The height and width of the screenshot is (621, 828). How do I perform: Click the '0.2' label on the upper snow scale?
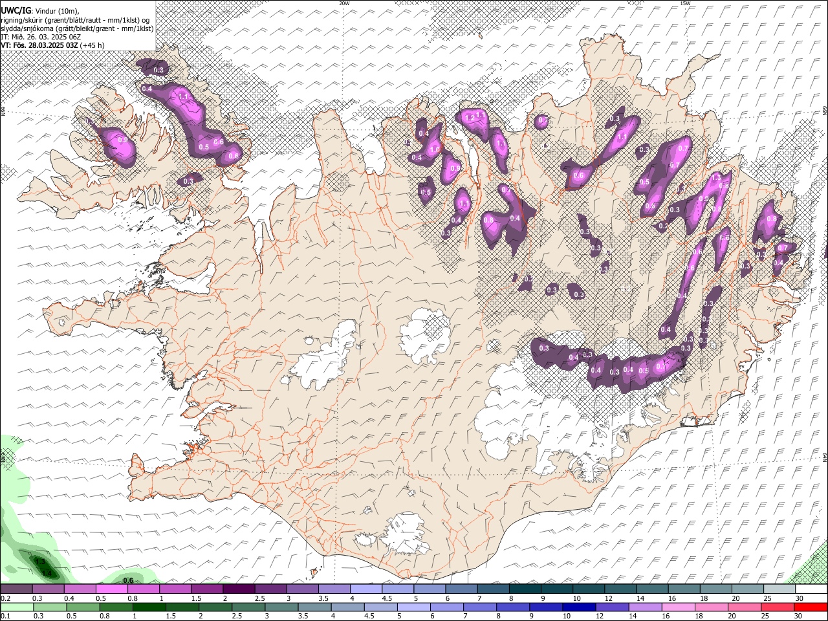coord(5,598)
